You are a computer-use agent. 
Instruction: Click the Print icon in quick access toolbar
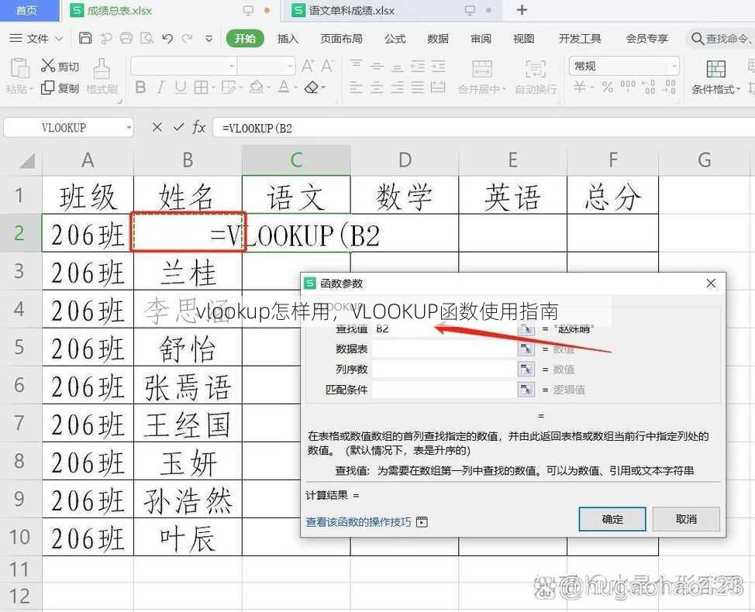click(x=126, y=38)
